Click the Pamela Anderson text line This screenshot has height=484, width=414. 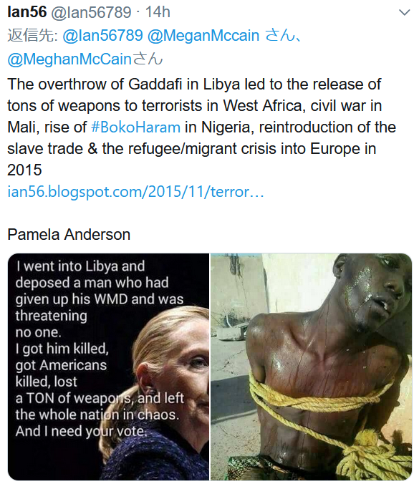click(x=69, y=235)
